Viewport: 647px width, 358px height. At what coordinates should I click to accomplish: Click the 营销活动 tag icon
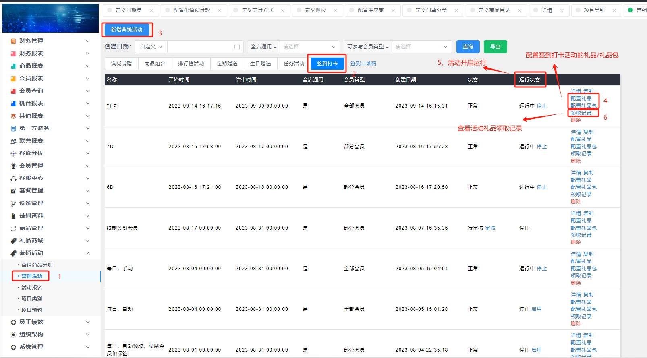pos(13,253)
